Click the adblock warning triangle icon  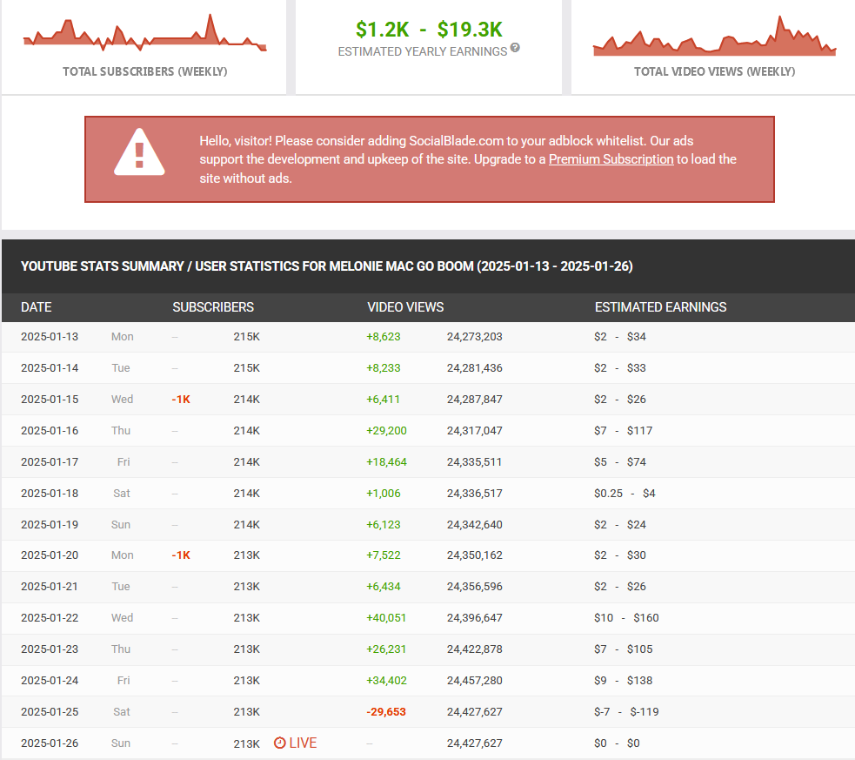coord(139,152)
